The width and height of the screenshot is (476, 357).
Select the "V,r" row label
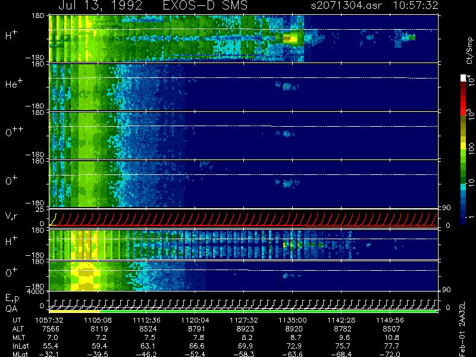[11, 216]
